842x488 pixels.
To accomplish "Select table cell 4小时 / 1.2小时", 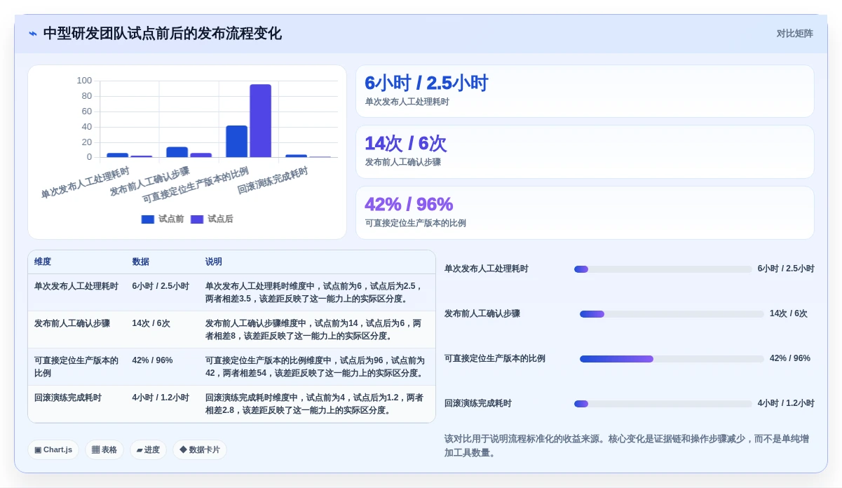I will pos(161,398).
